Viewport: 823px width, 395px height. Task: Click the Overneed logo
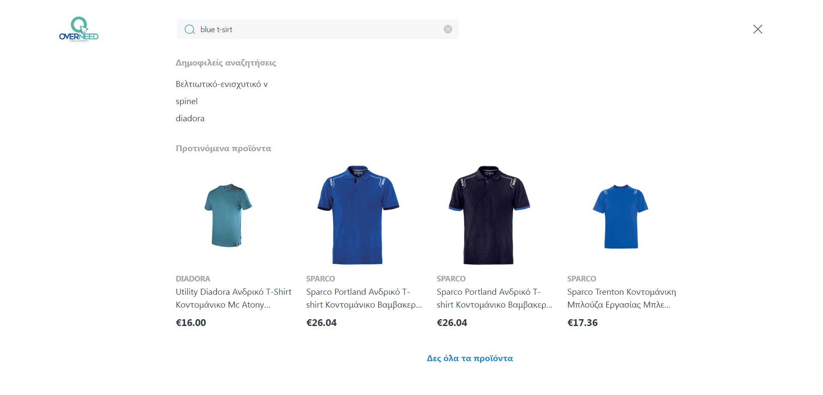79,29
